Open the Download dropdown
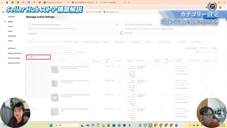 click(x=204, y=48)
